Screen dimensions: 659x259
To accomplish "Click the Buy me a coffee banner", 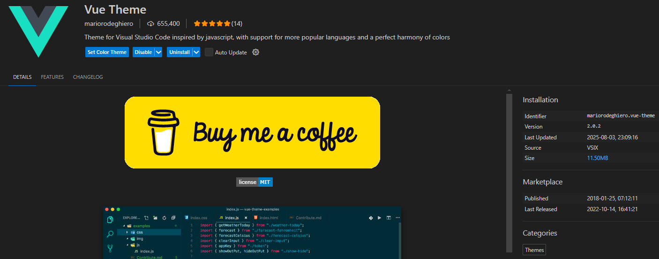I will point(252,132).
